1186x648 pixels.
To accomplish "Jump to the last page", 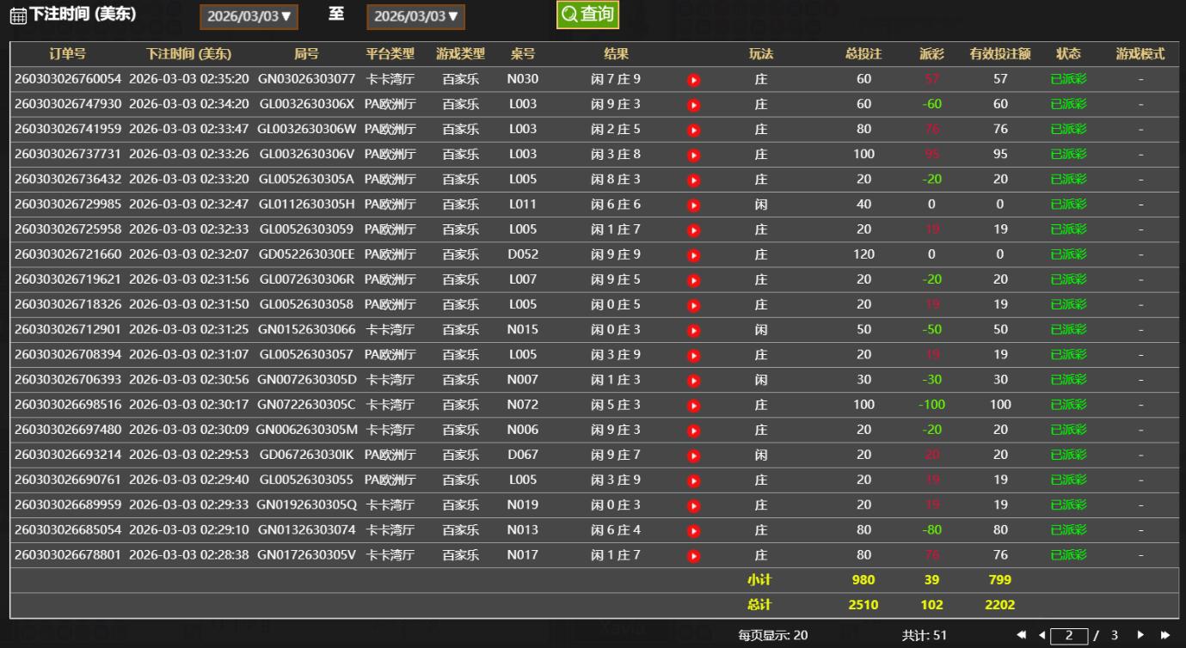I will click(x=1165, y=635).
